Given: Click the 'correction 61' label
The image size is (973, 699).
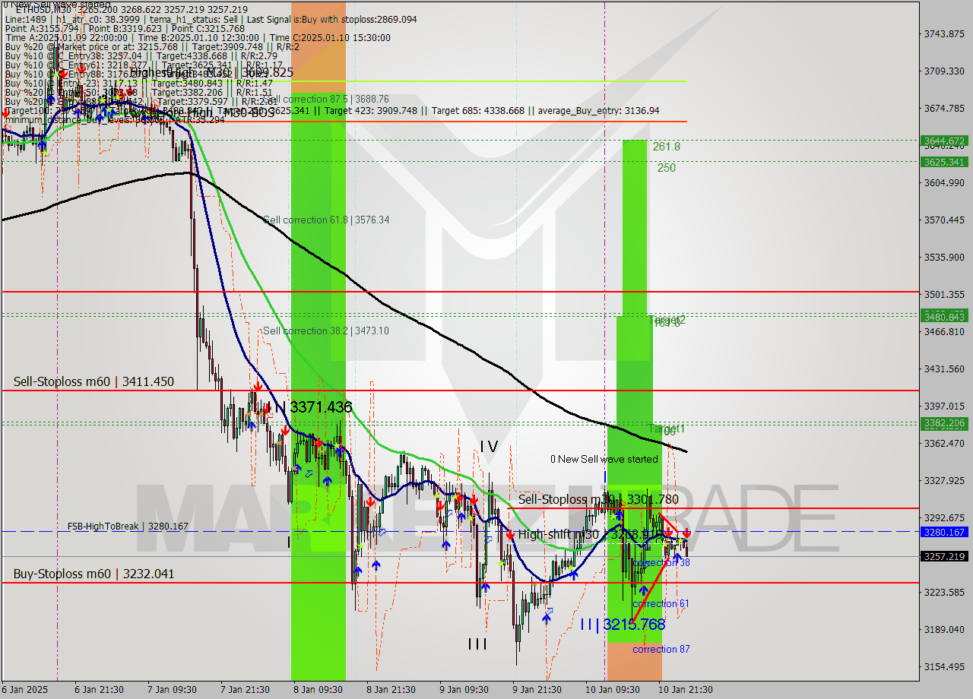Looking at the screenshot, I should 661,603.
